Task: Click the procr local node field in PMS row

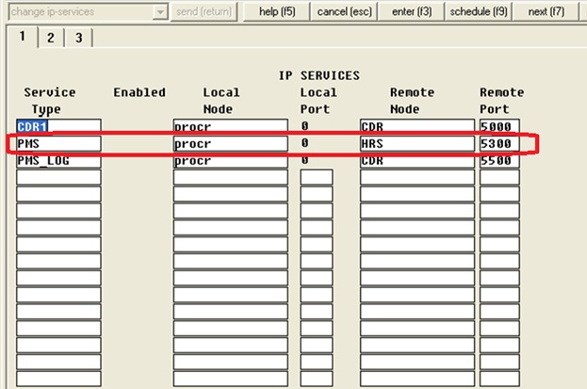Action: (x=231, y=143)
